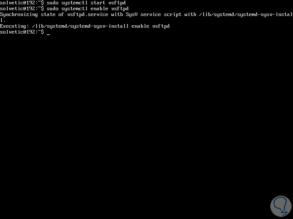The image size is (293, 219).
Task: Click the Solvetic logo watermark
Action: (281, 206)
